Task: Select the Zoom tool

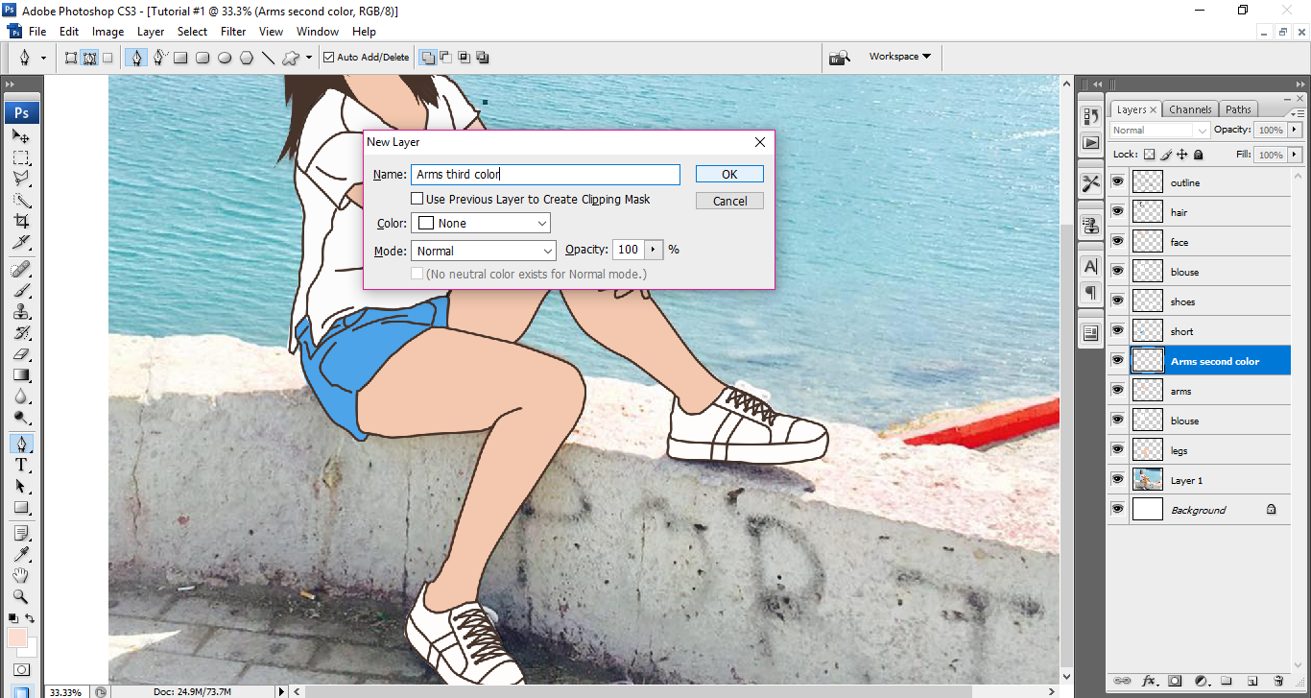Action: pos(21,596)
